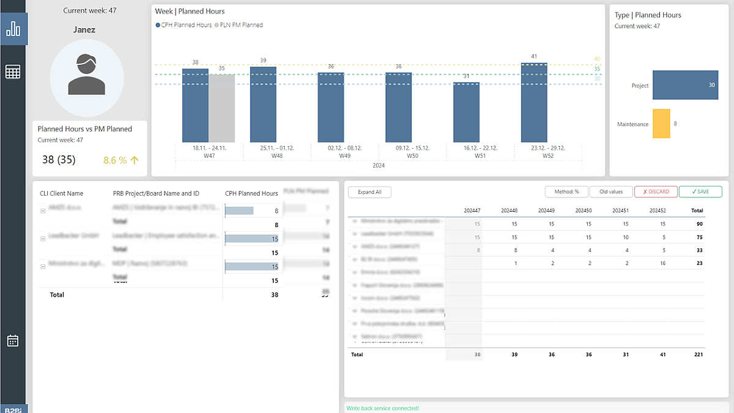The height and width of the screenshot is (413, 734).
Task: Toggle the Old values button
Action: point(610,192)
